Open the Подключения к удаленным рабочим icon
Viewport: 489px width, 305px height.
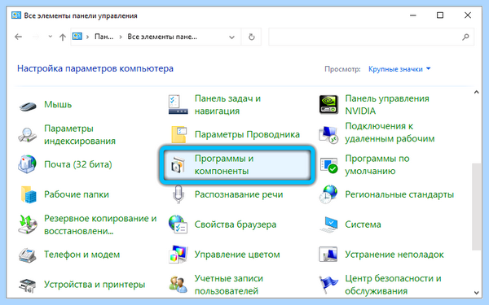[x=328, y=135]
